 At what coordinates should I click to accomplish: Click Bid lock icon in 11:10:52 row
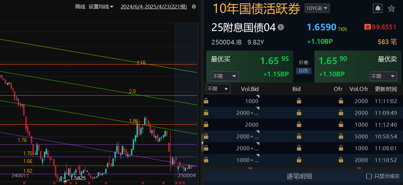[299, 160]
